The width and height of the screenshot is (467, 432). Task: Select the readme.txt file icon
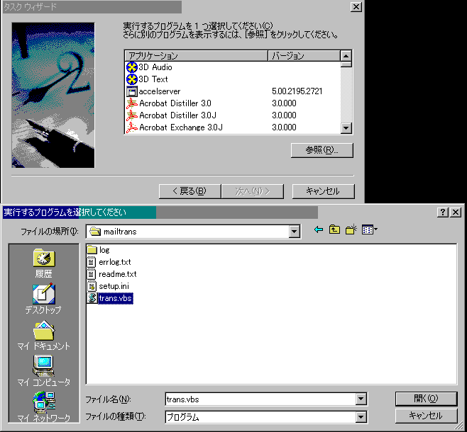(92, 274)
